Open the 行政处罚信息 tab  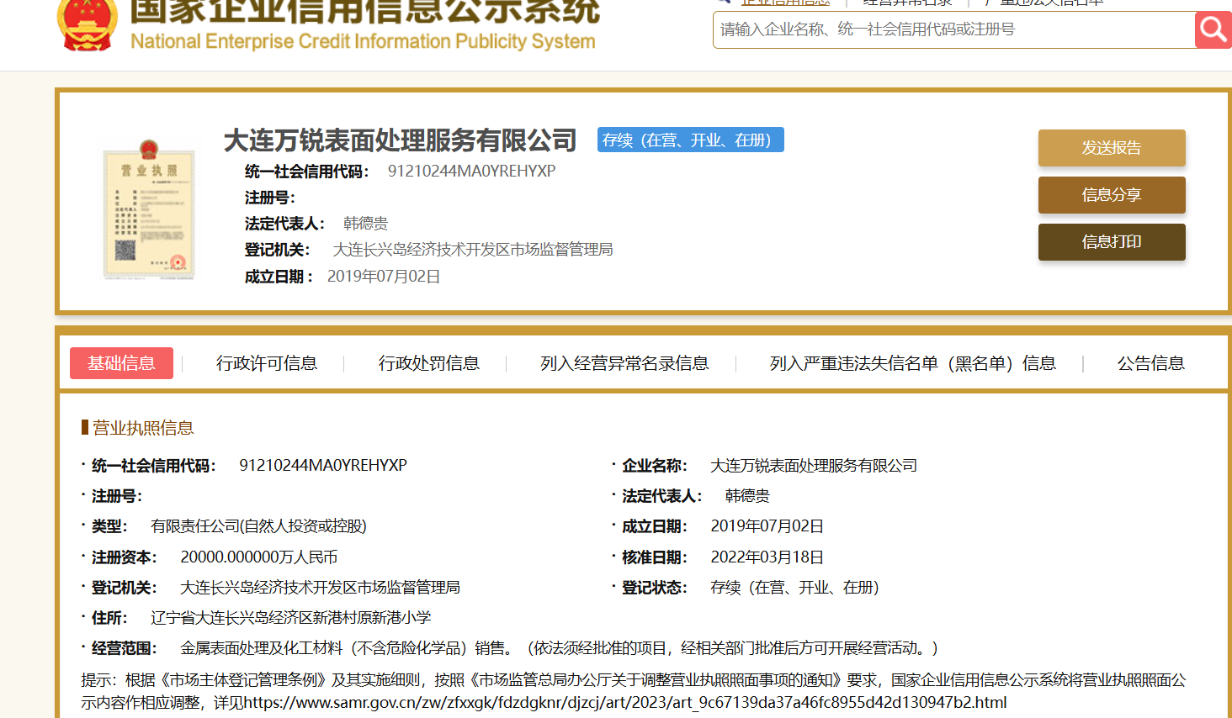(429, 363)
